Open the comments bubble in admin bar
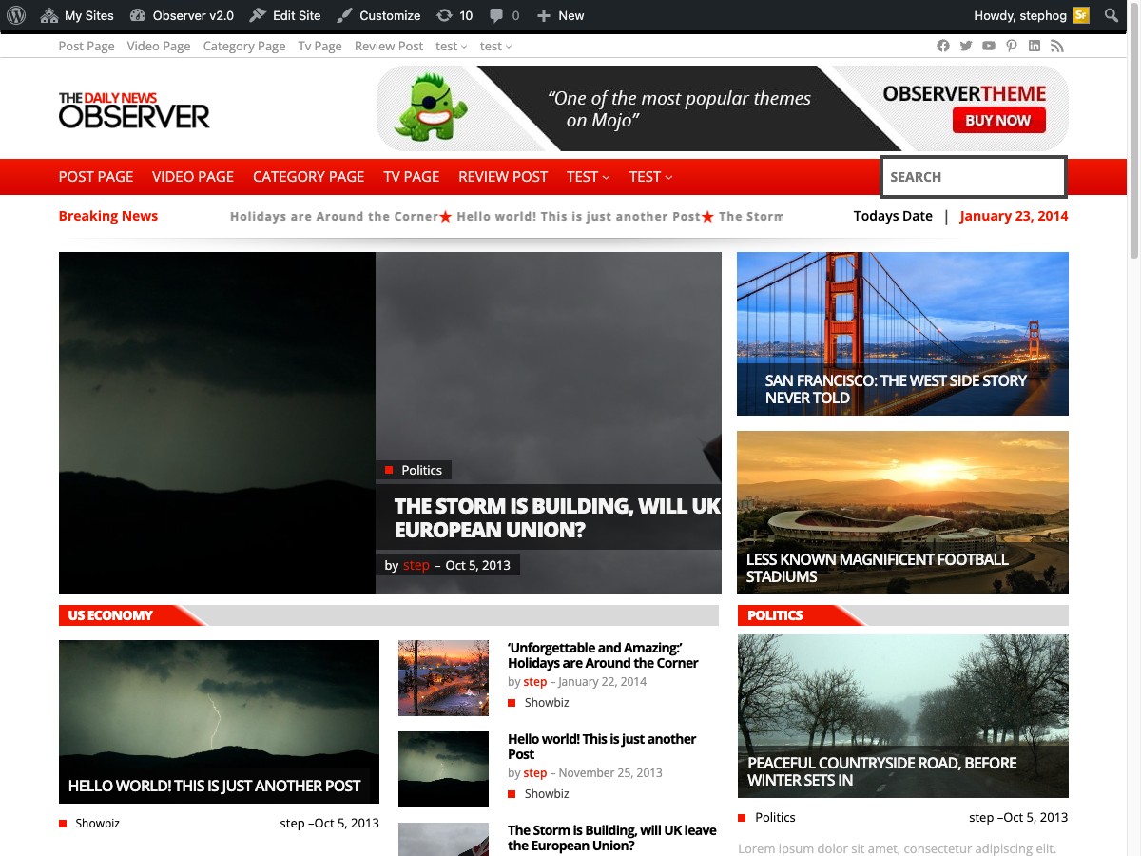The height and width of the screenshot is (856, 1141). click(504, 15)
